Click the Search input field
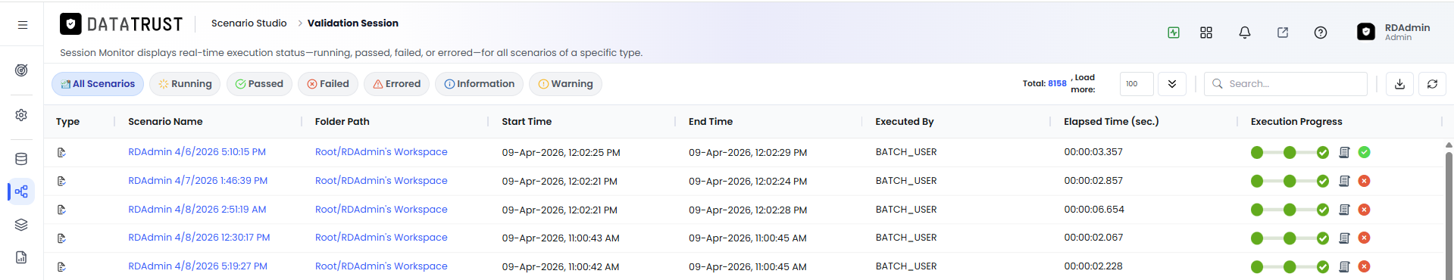The height and width of the screenshot is (280, 1454). click(x=1286, y=84)
